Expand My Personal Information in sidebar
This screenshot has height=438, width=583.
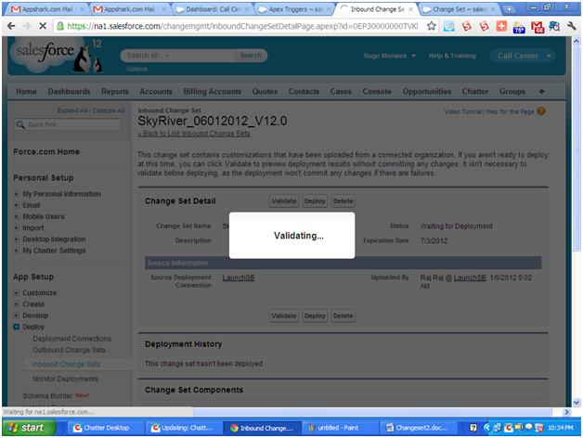17,194
